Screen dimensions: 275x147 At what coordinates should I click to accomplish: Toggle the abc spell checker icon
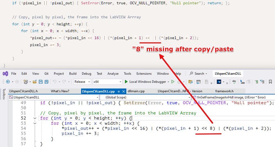(x=234, y=82)
